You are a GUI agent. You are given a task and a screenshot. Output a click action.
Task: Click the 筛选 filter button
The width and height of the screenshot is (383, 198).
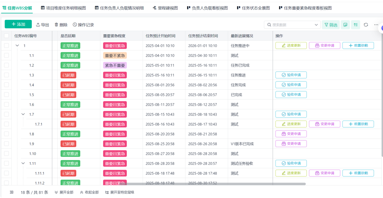coord(331,25)
